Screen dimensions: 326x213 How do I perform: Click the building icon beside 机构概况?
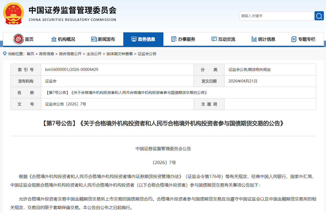[53, 39]
